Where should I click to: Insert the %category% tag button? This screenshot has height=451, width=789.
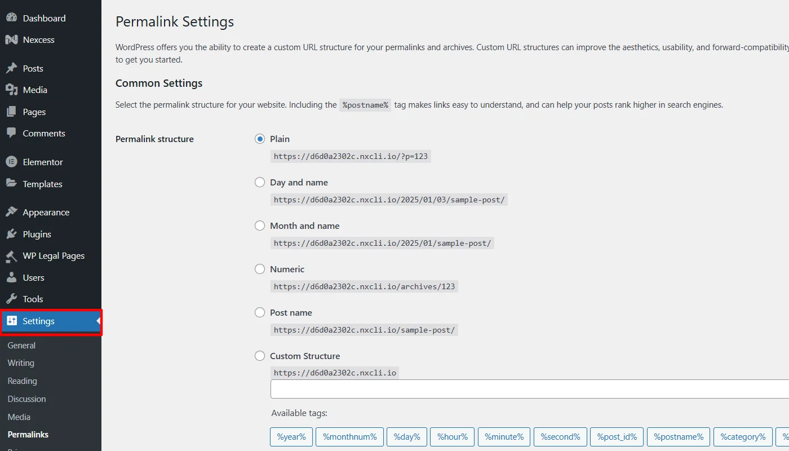pos(743,437)
